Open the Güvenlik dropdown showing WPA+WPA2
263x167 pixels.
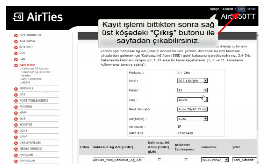point(215,160)
